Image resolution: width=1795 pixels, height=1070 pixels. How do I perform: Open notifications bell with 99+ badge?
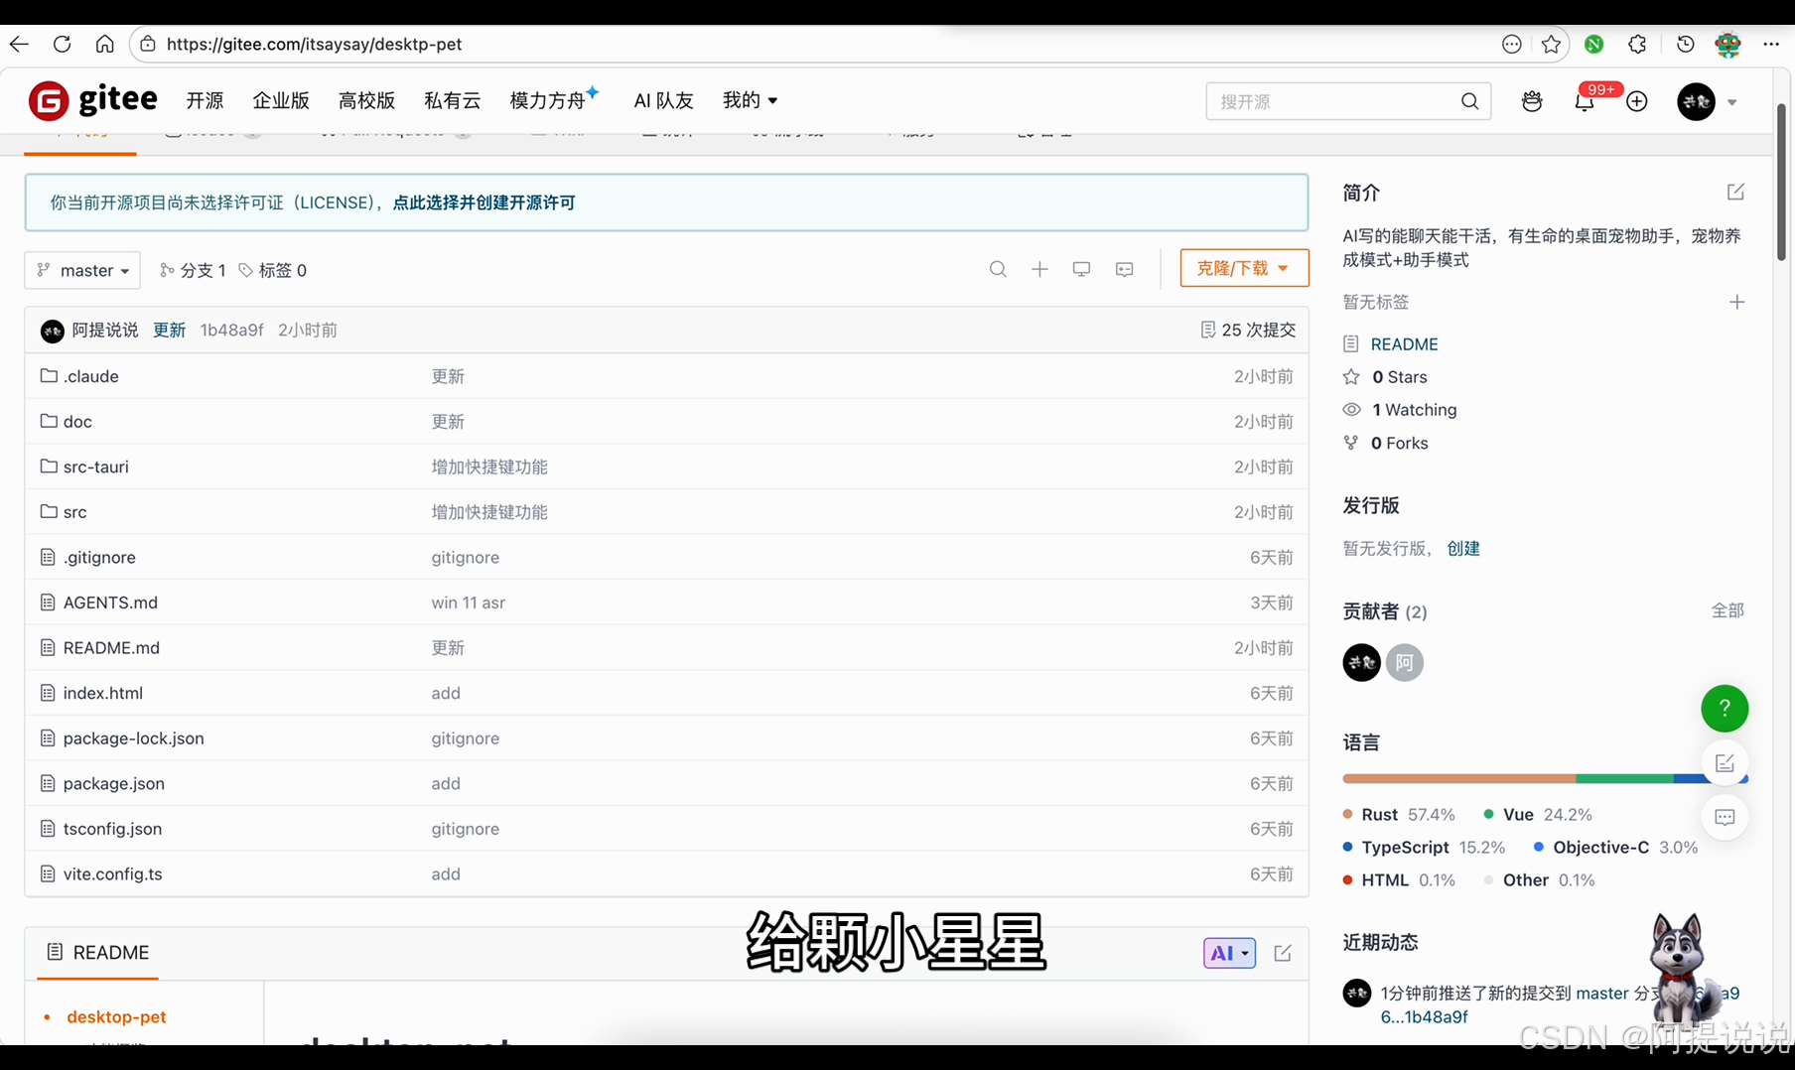(1585, 101)
